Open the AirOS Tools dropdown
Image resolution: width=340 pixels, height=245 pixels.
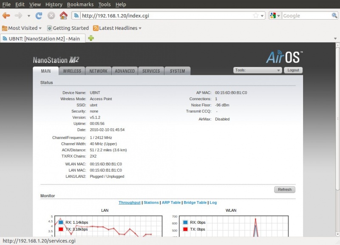(x=258, y=70)
